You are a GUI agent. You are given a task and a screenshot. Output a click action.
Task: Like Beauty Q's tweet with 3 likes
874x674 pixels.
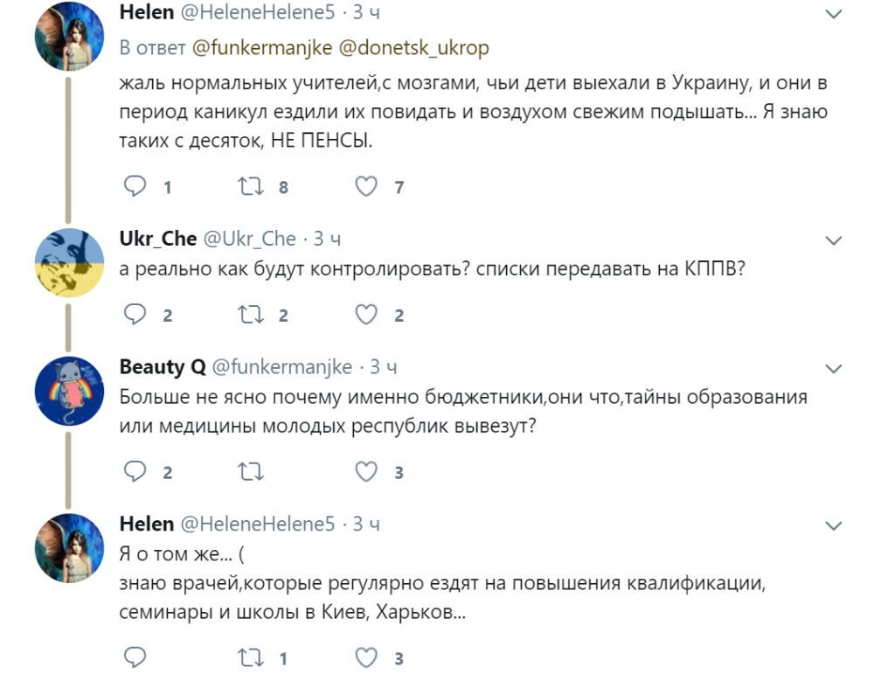coord(366,472)
